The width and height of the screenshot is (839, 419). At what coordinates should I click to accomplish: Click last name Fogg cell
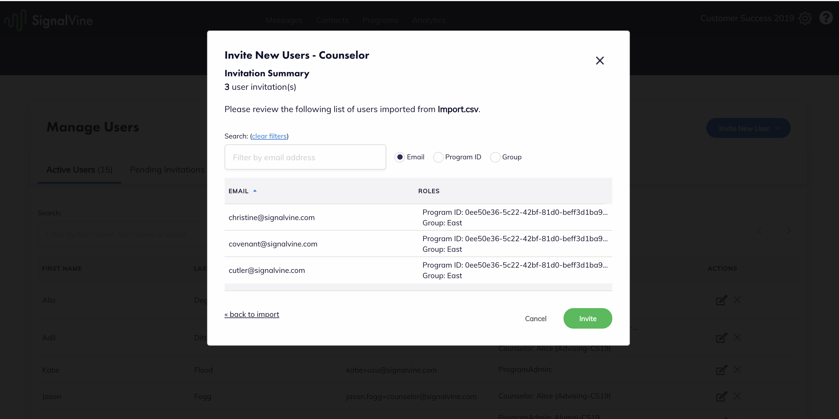coord(203,396)
